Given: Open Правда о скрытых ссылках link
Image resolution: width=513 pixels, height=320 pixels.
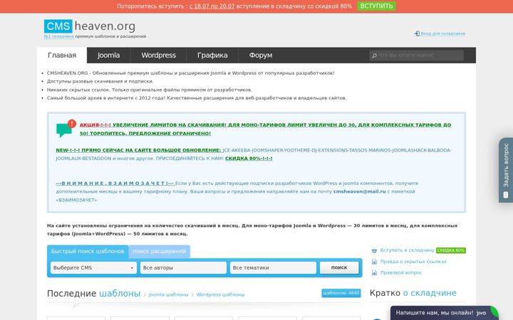Looking at the screenshot, I should point(413,262).
